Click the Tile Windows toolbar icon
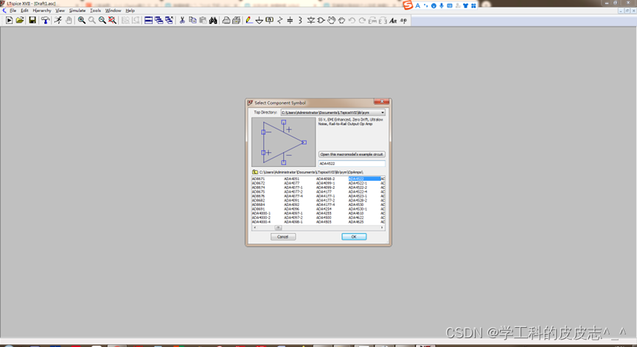 149,21
